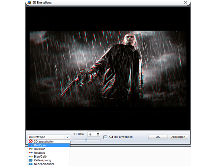
Task: Select the 3D ausschalten option
Action: pos(49,141)
